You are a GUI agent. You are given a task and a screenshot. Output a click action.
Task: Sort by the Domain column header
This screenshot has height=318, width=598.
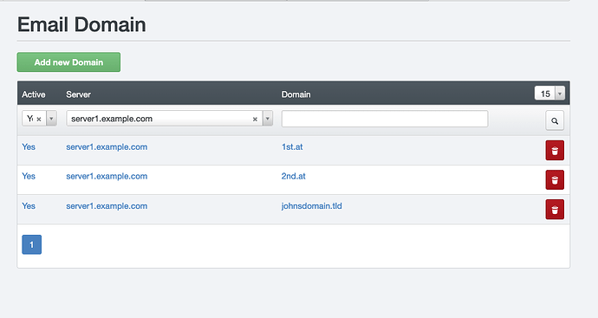click(296, 94)
